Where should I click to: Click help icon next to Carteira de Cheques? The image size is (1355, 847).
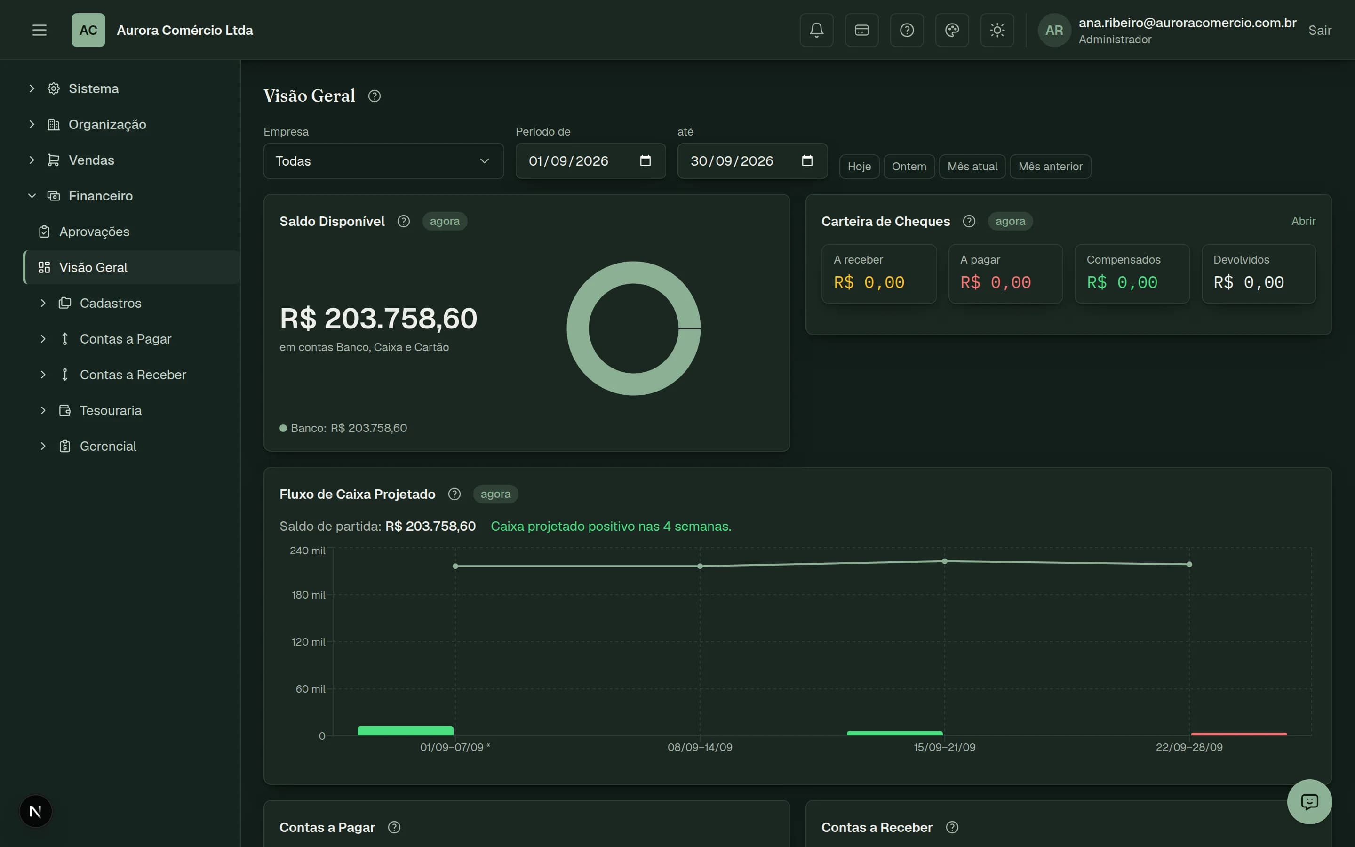tap(969, 221)
